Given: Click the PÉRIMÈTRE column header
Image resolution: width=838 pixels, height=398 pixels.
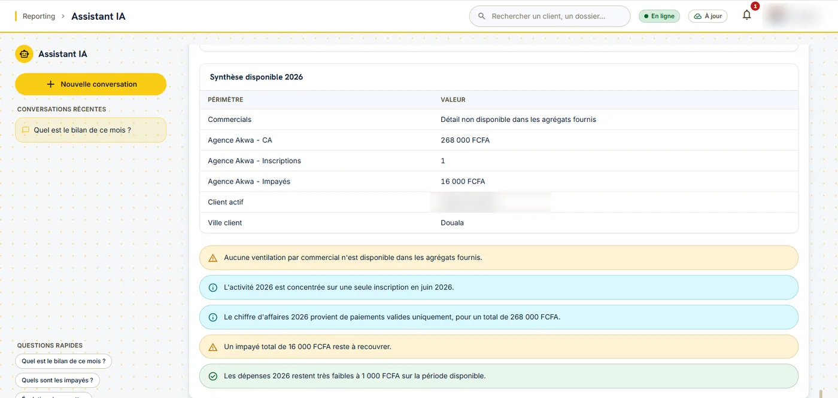Looking at the screenshot, I should click(x=226, y=100).
